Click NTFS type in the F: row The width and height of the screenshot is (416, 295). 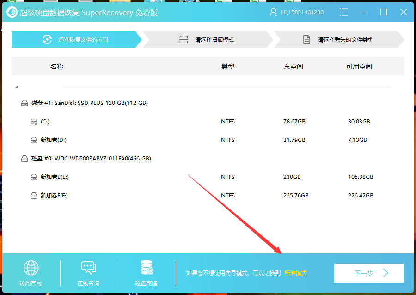point(227,196)
